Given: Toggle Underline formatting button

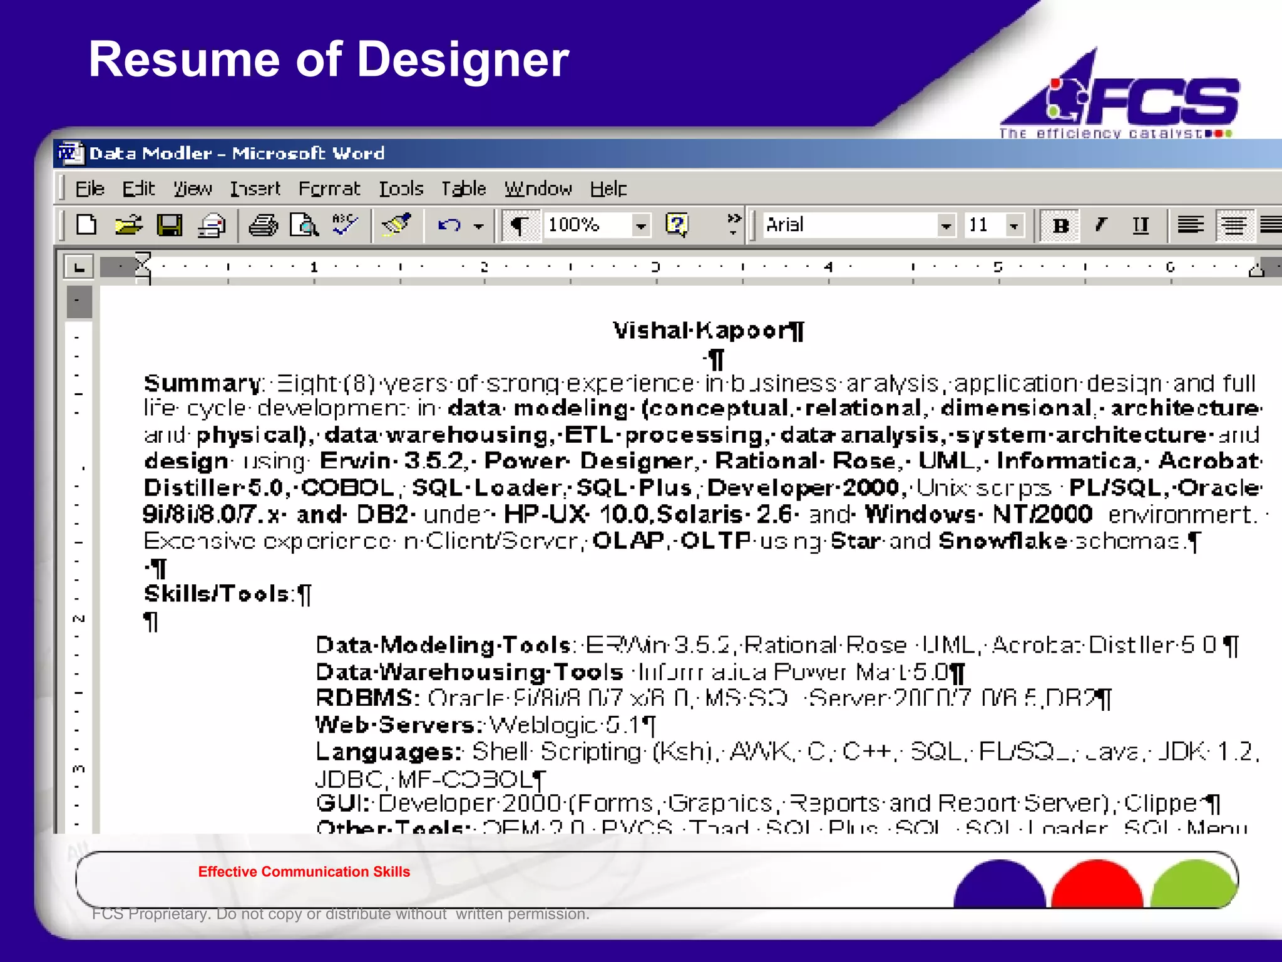Looking at the screenshot, I should pyautogui.click(x=1141, y=225).
